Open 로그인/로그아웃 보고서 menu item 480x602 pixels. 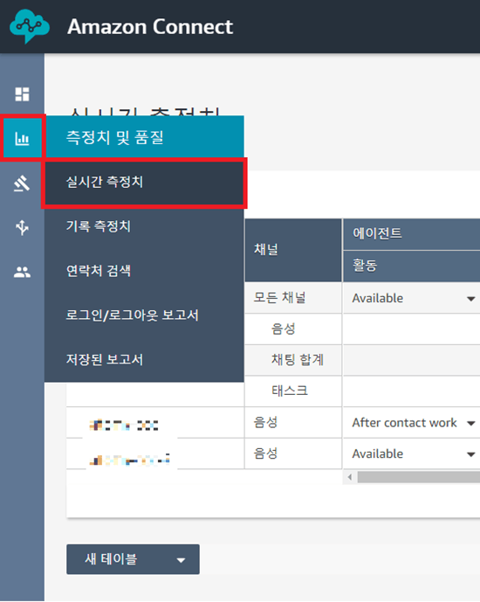pos(144,315)
